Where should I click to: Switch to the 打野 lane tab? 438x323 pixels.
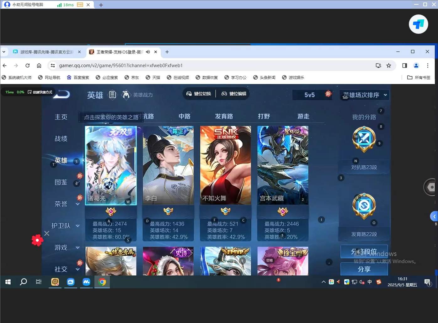point(264,116)
